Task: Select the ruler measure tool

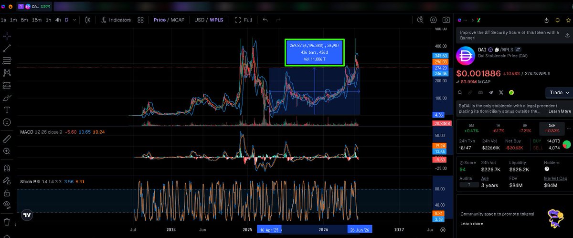Action: pos(7,139)
